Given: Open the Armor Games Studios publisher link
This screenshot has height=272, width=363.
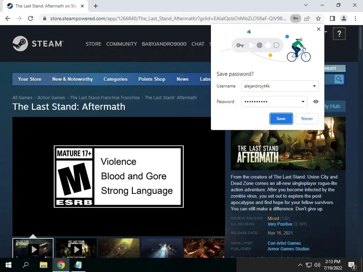Looking at the screenshot, I should pyautogui.click(x=289, y=249).
